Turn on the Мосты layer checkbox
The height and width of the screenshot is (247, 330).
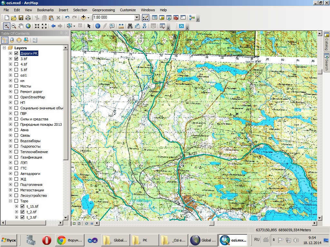pyautogui.click(x=16, y=86)
